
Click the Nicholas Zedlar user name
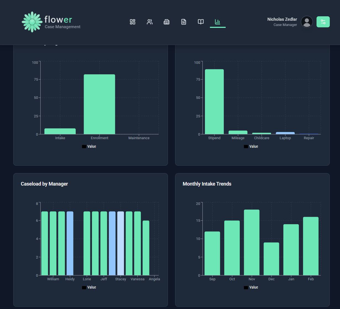(282, 19)
